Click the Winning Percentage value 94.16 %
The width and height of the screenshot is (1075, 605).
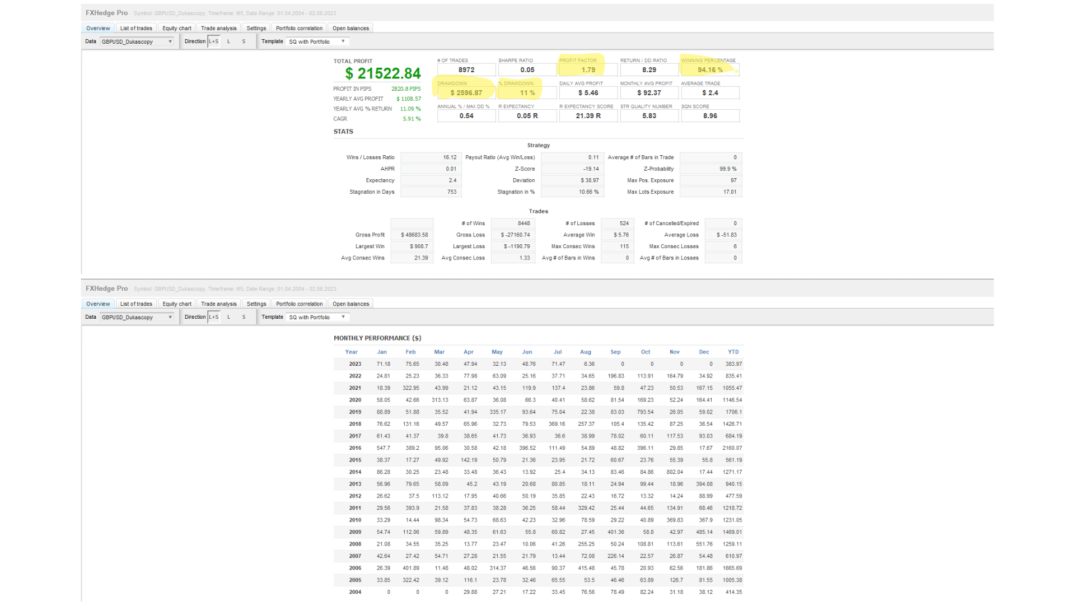709,70
